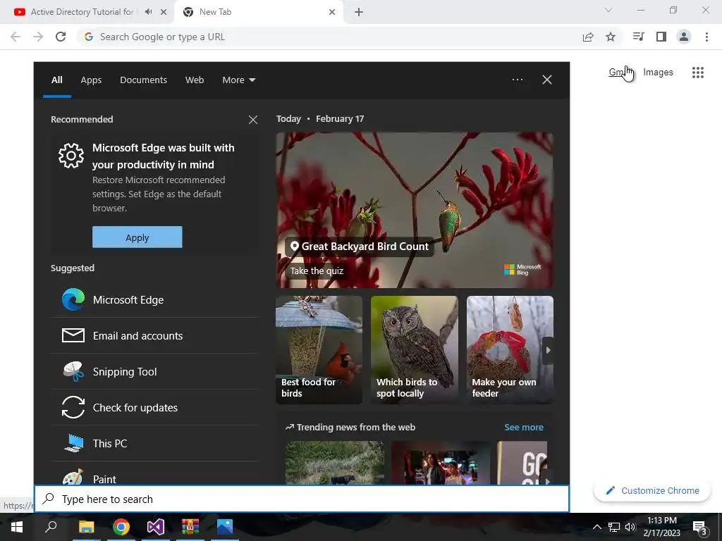Screen dimensions: 722x541
Task: Close the Active Directory Tutorial tab
Action: (x=164, y=12)
